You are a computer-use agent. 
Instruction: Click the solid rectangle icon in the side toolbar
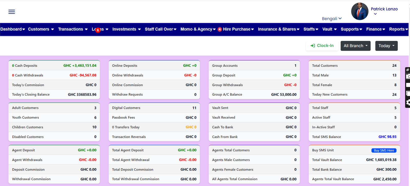(408, 85)
